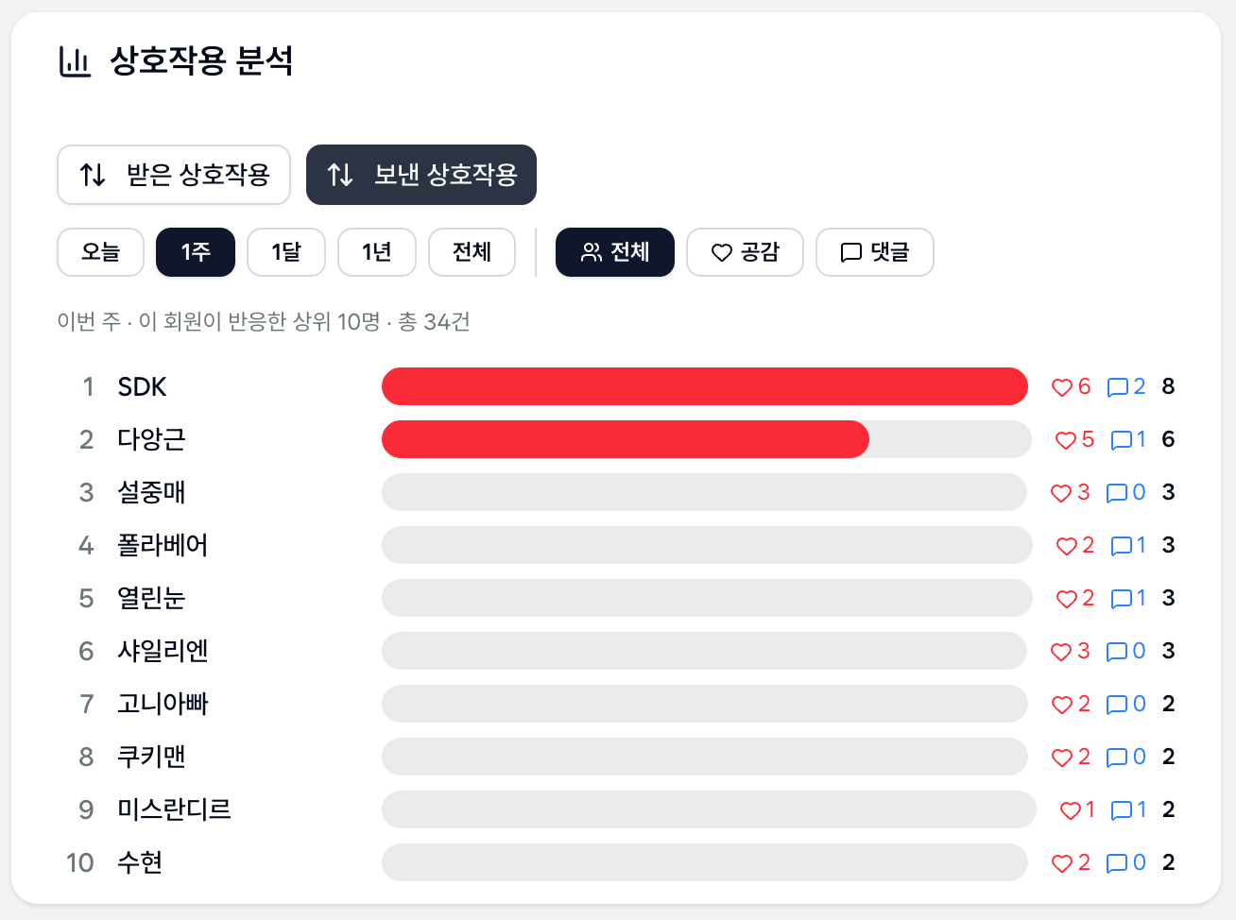1236x920 pixels.
Task: Click the comment icon in 수현 row
Action: (1117, 863)
